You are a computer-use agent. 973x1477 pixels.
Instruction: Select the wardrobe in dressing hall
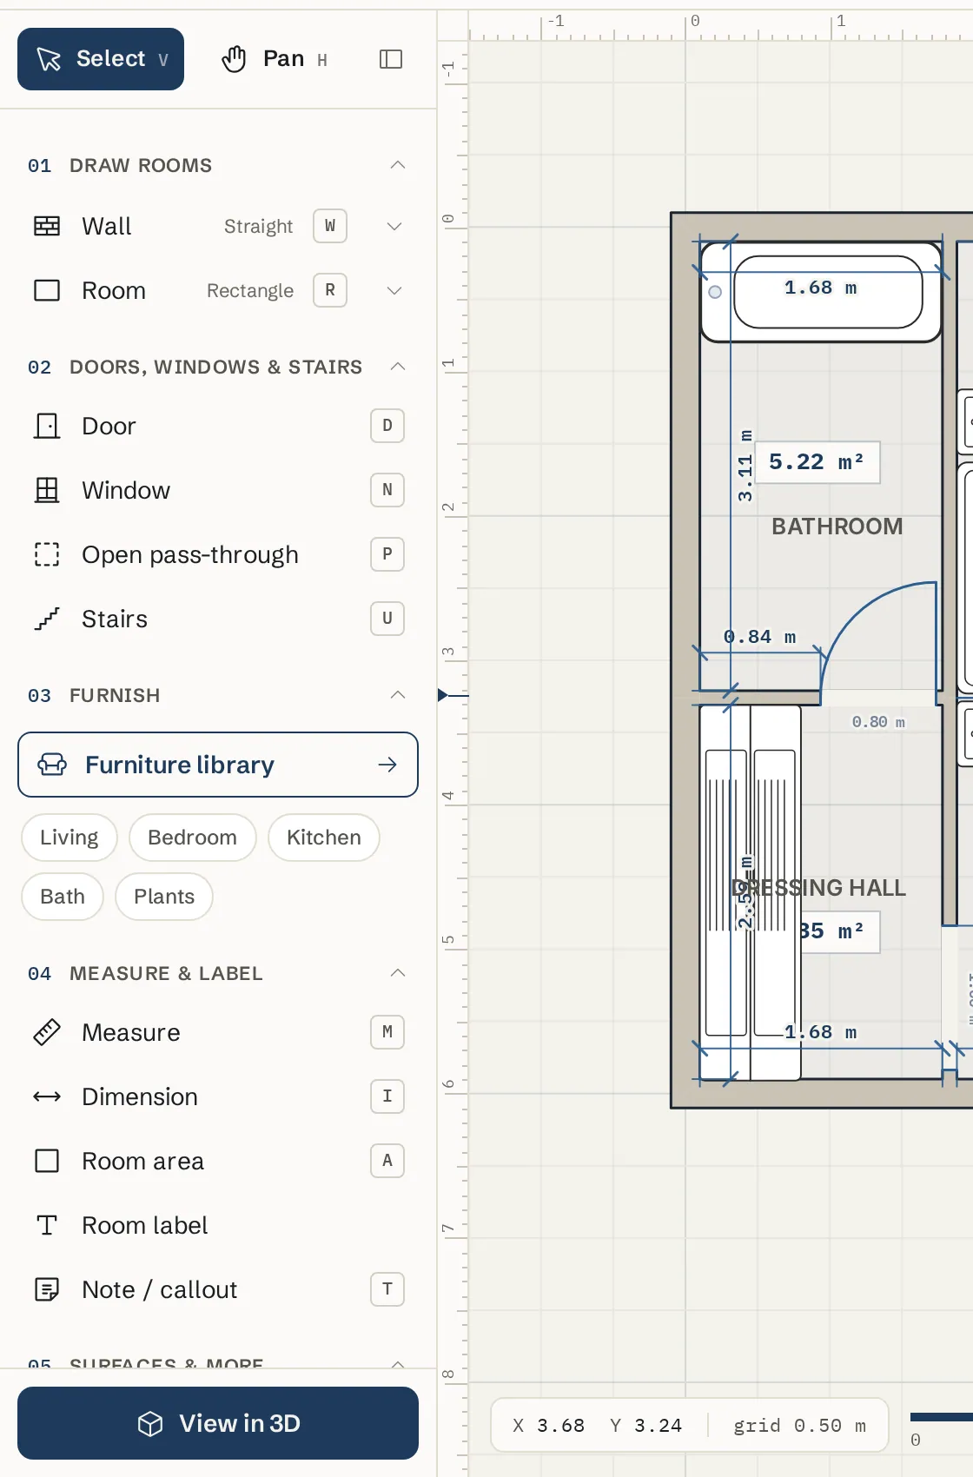coord(751,892)
